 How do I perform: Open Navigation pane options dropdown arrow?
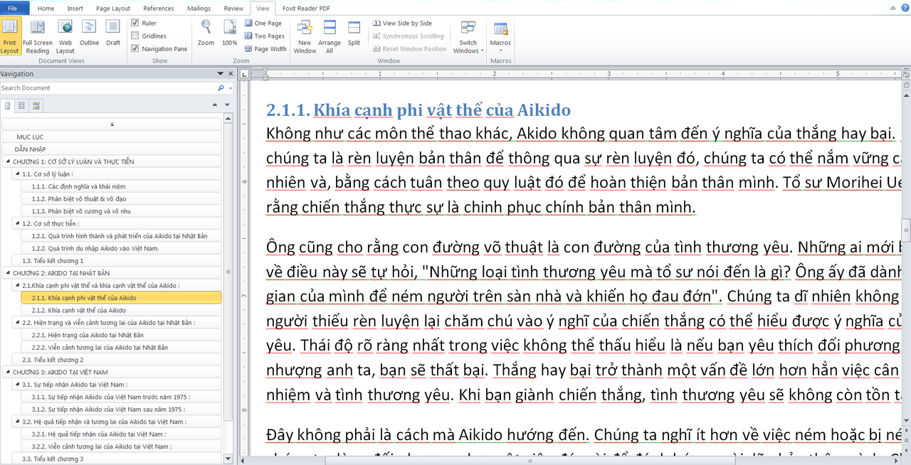[221, 73]
